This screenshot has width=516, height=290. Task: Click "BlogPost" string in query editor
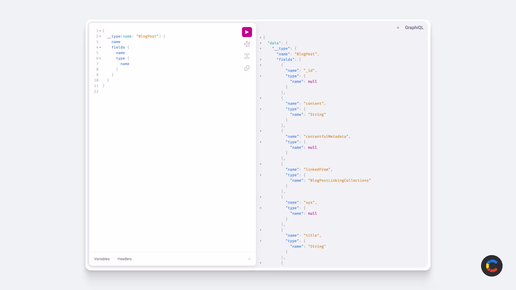tap(147, 36)
